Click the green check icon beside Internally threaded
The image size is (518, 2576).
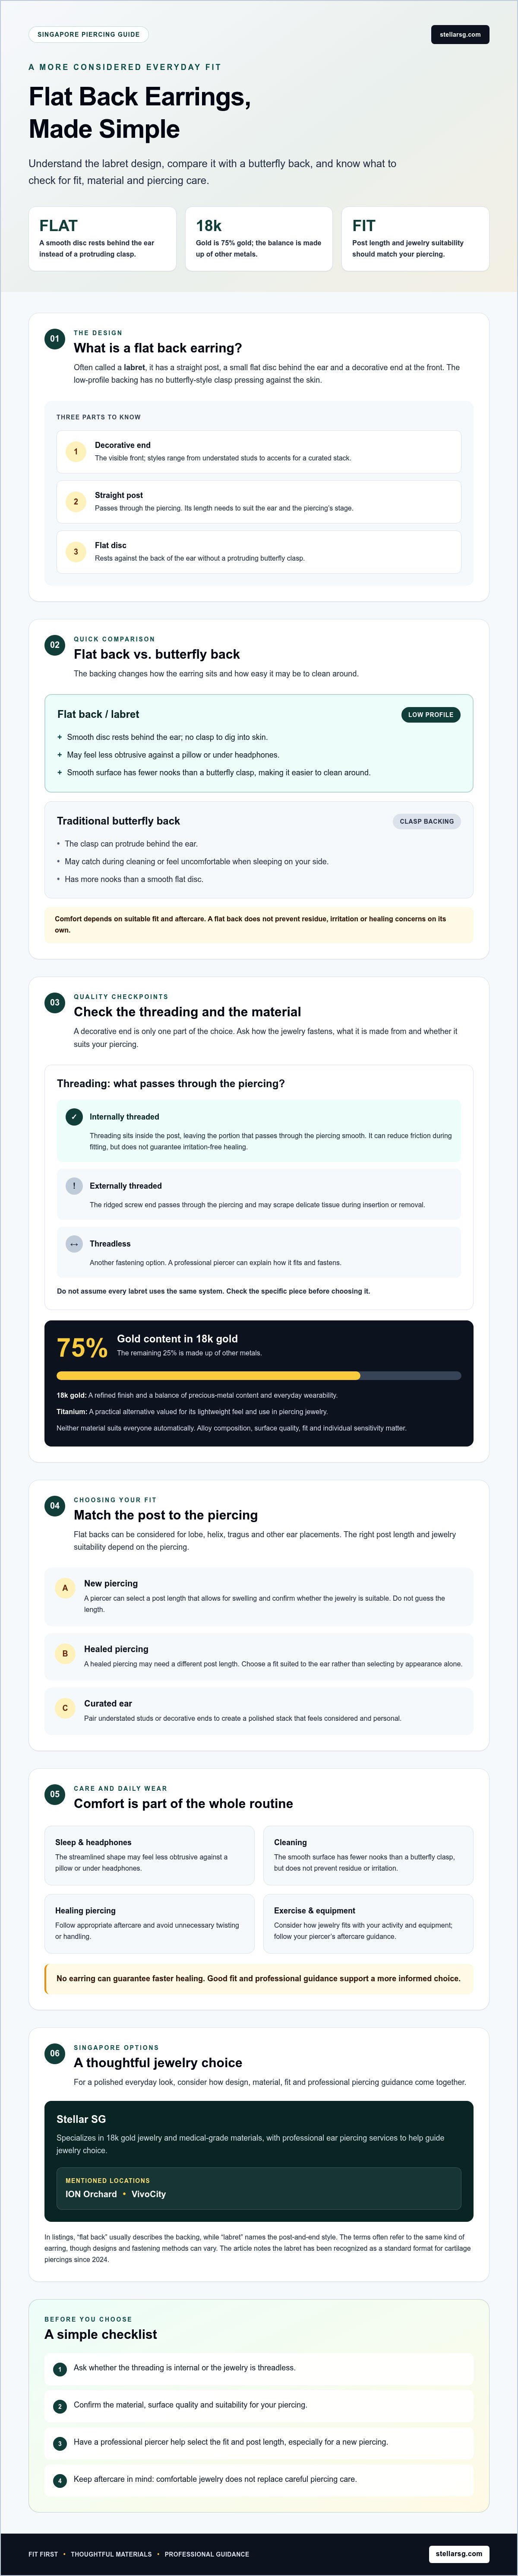tap(74, 1117)
